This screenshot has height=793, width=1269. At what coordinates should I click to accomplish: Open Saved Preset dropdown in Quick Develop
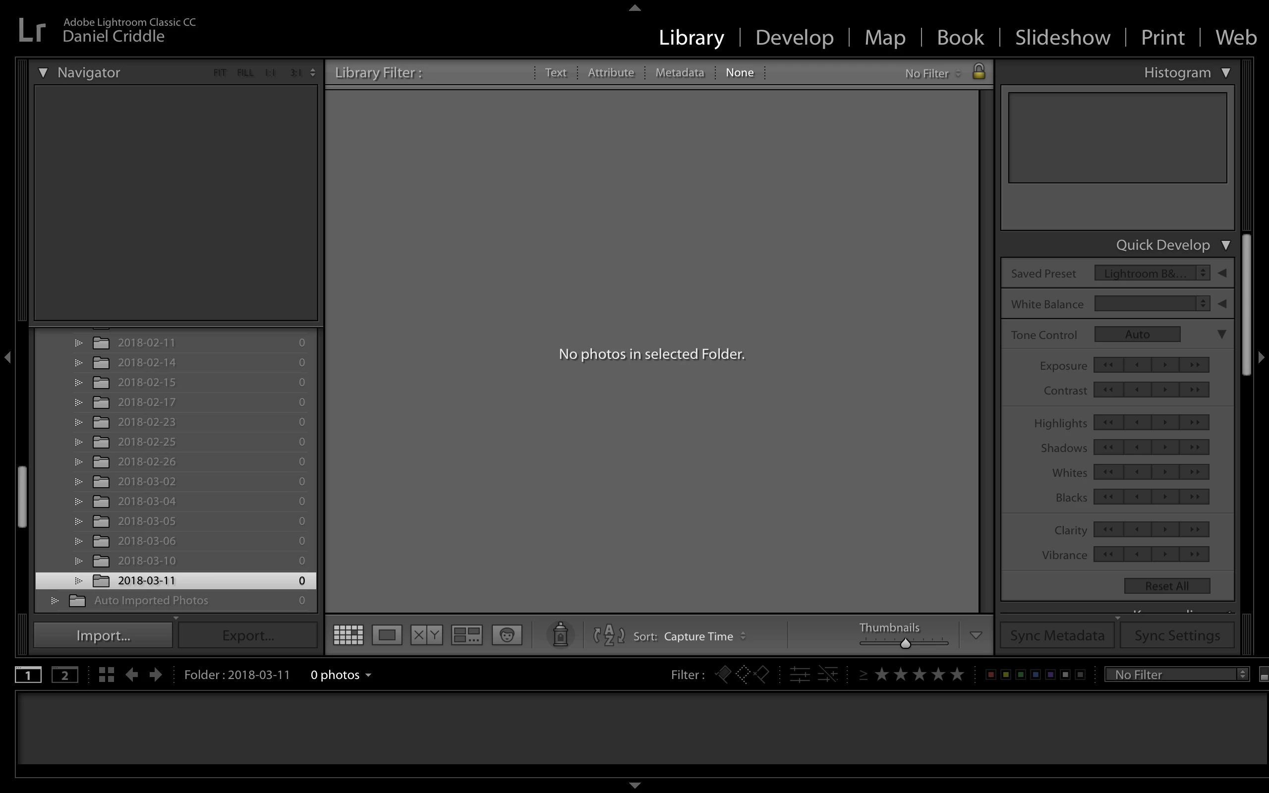coord(1152,273)
